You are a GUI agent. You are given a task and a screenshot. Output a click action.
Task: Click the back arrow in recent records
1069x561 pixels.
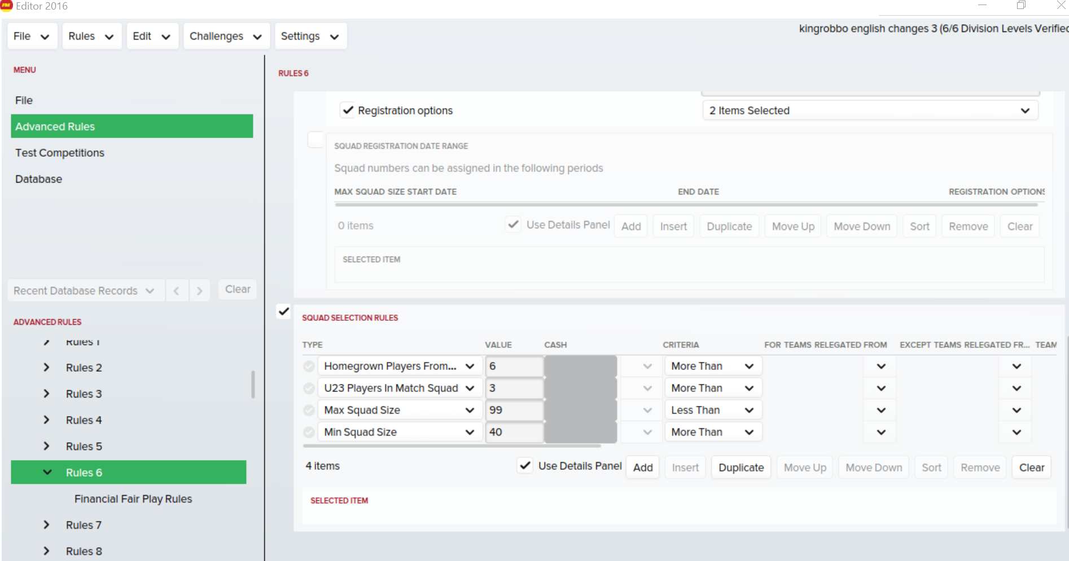click(177, 291)
